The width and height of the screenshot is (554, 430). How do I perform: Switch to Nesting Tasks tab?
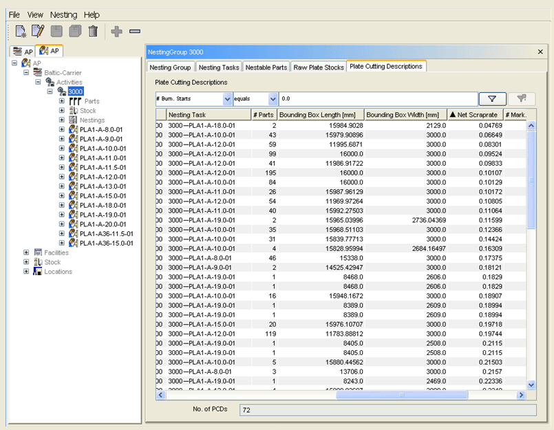pyautogui.click(x=219, y=67)
